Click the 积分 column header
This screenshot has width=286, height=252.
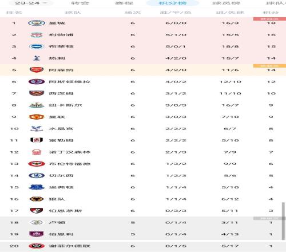point(271,13)
